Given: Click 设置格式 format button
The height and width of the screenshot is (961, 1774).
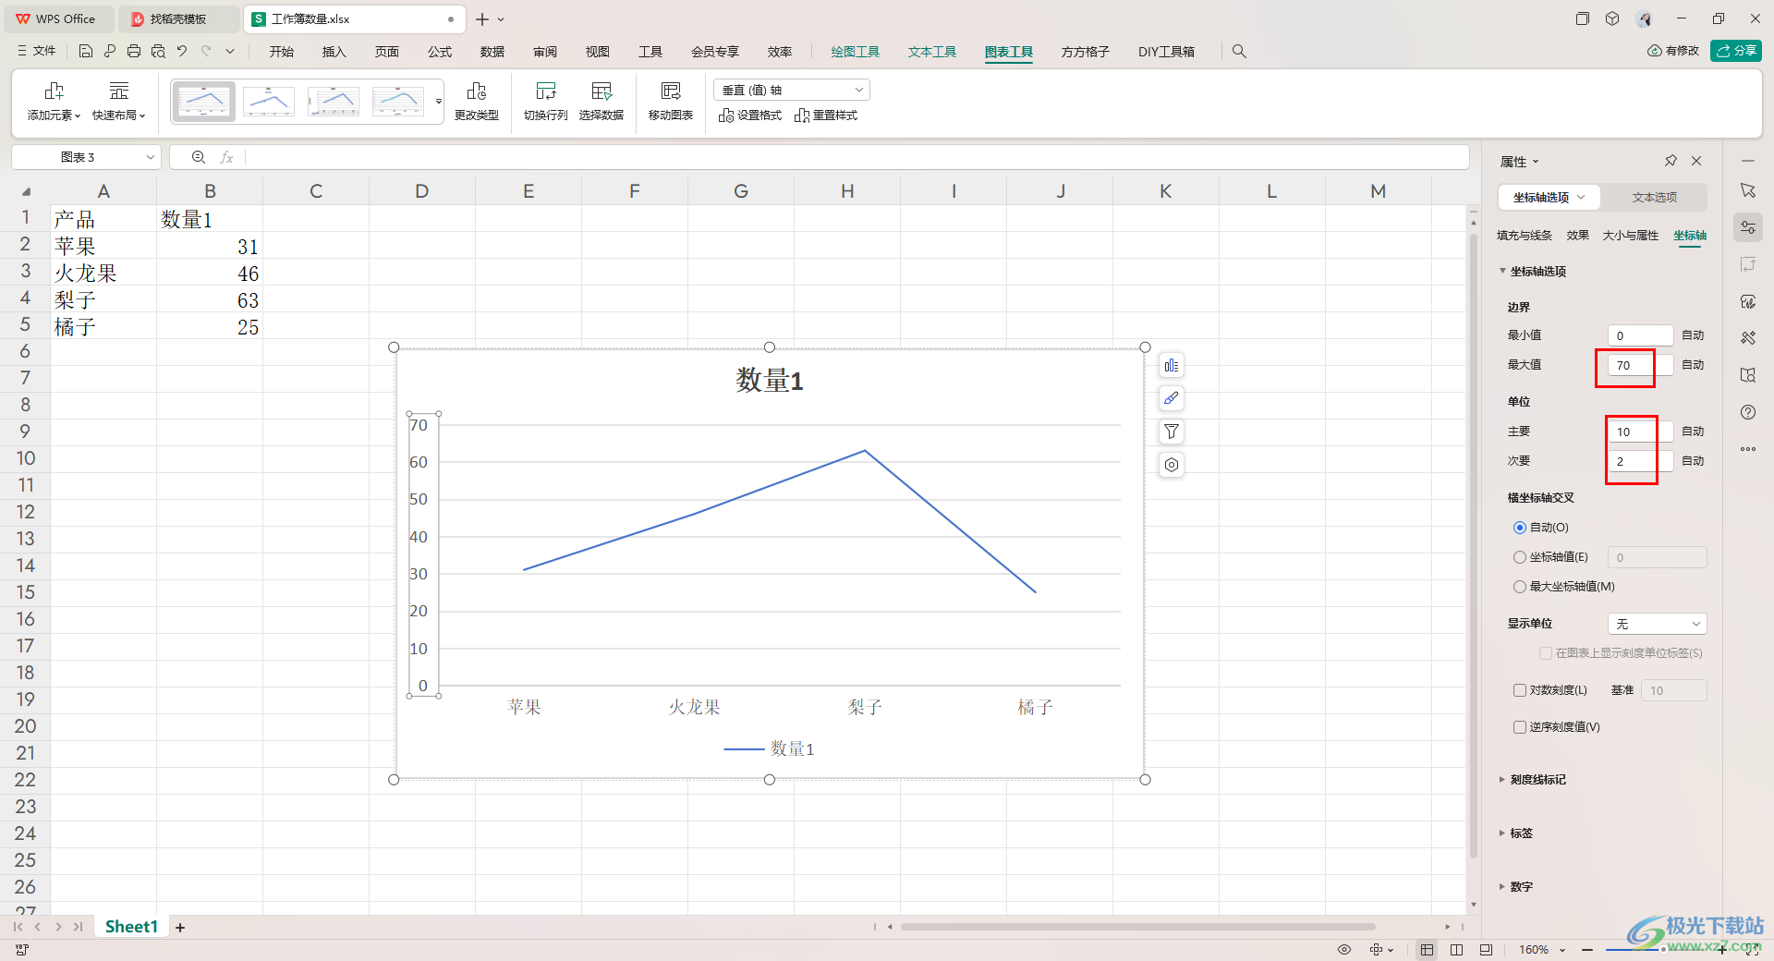Looking at the screenshot, I should pyautogui.click(x=750, y=116).
